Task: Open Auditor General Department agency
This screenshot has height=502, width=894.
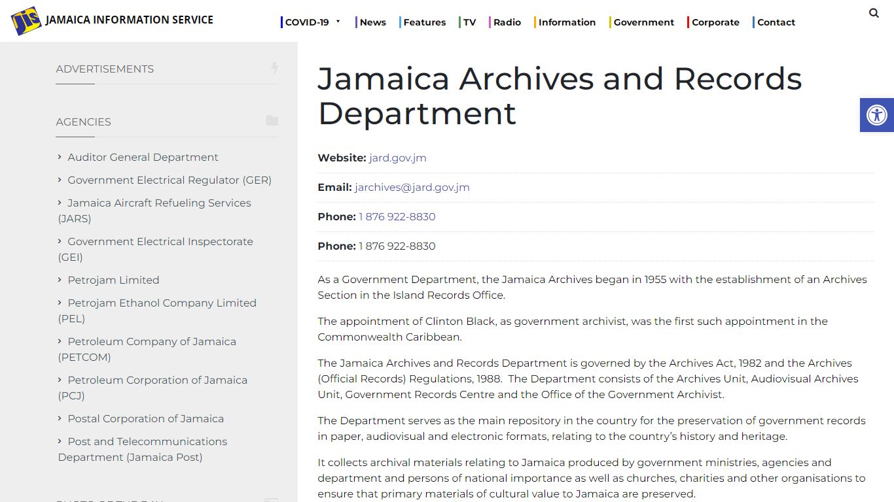Action: (x=143, y=158)
